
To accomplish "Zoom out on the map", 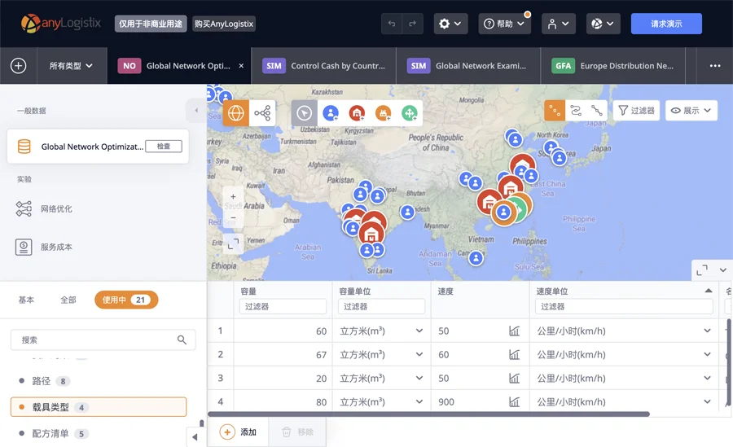I will point(233,217).
